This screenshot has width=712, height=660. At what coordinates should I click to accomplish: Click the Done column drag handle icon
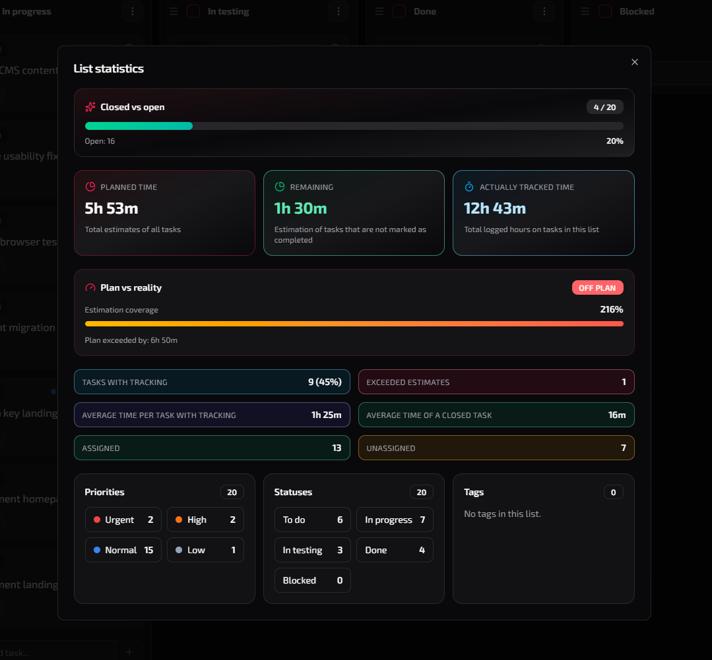pyautogui.click(x=379, y=11)
